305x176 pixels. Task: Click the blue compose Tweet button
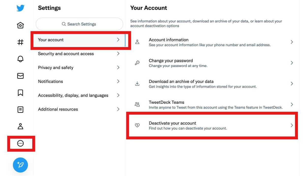[20, 165]
